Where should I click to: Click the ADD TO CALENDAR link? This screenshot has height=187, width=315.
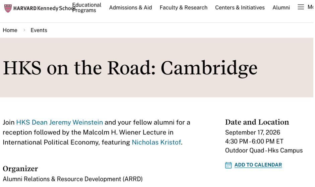(258, 165)
